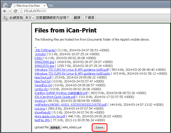Click the browser back arrow
The image size is (171, 133).
pyautogui.click(x=5, y=11)
